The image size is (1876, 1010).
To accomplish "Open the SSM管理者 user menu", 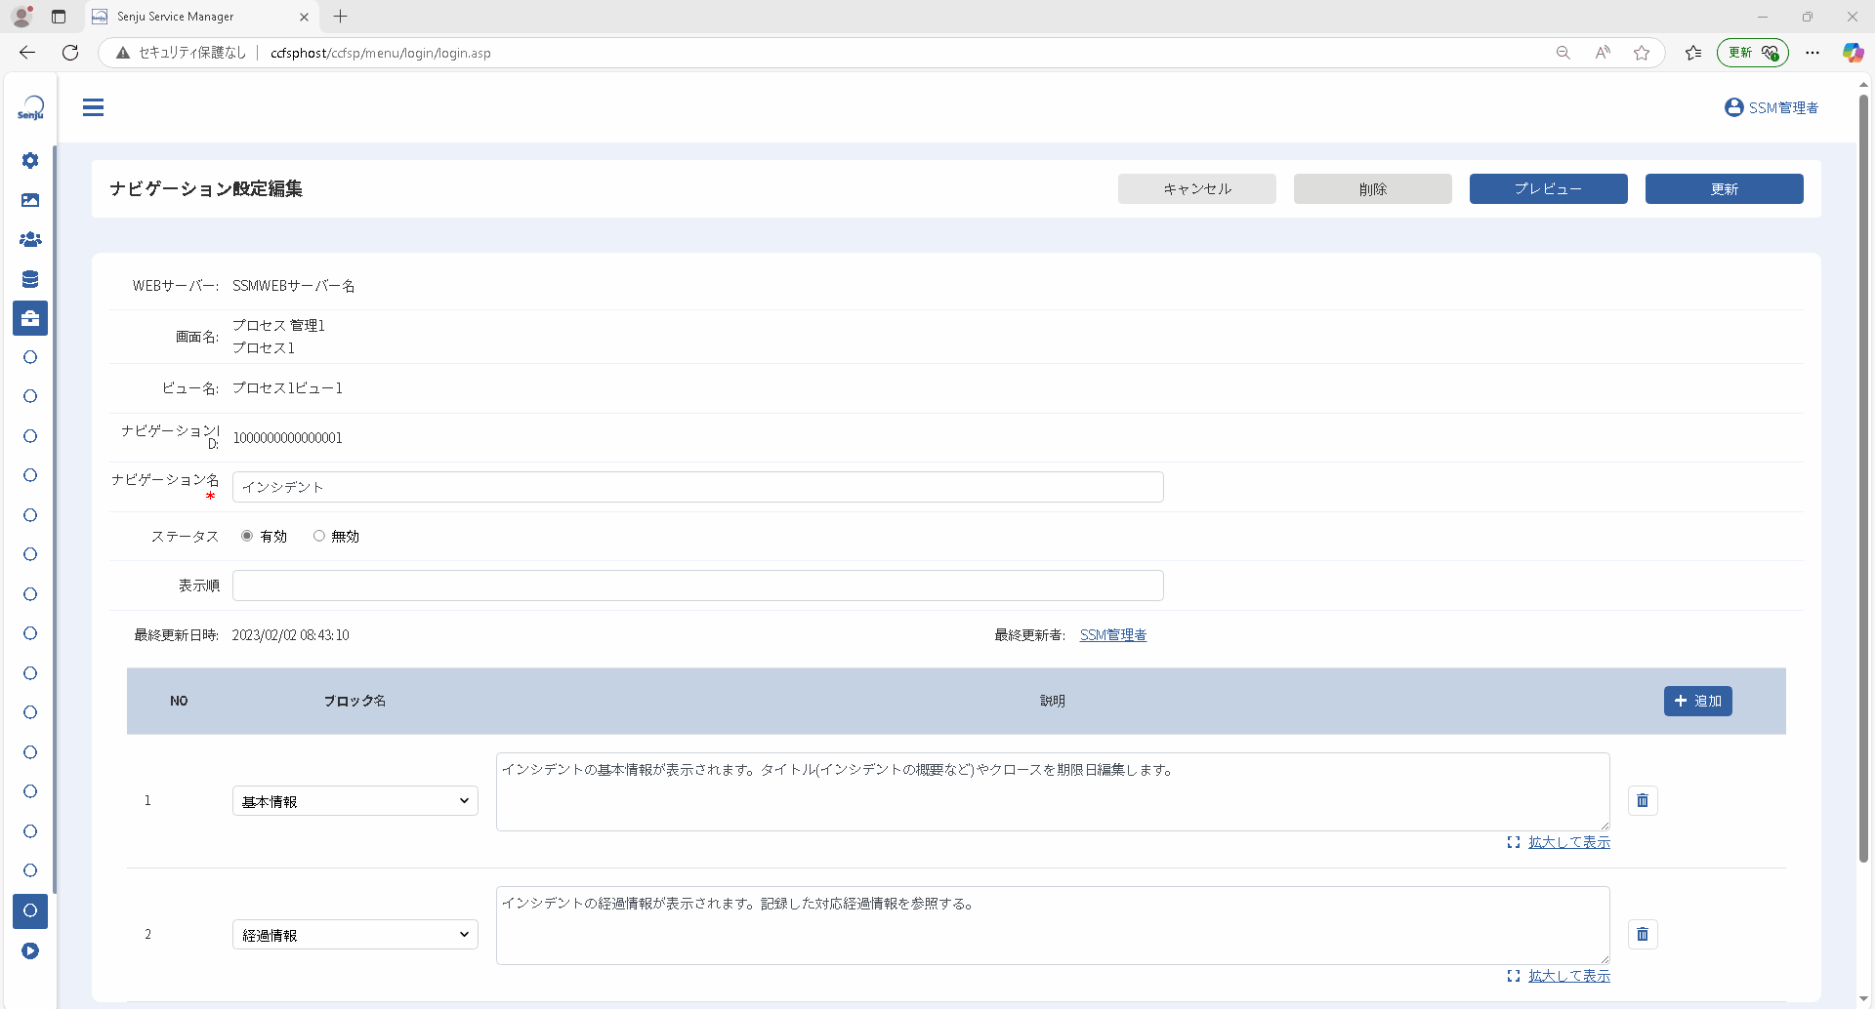I will pyautogui.click(x=1772, y=107).
